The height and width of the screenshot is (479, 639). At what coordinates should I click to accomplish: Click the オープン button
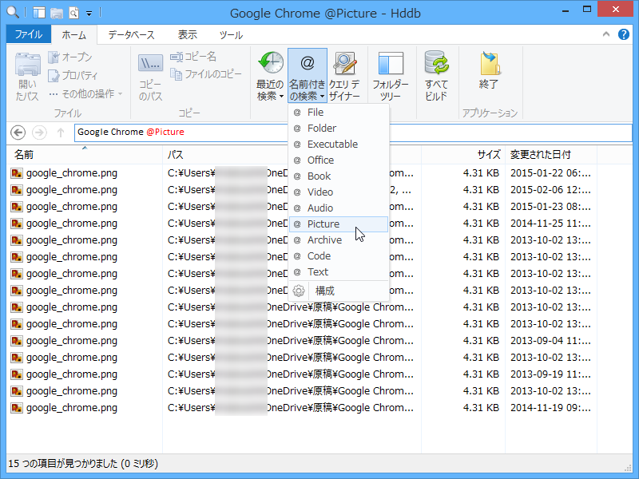point(69,57)
